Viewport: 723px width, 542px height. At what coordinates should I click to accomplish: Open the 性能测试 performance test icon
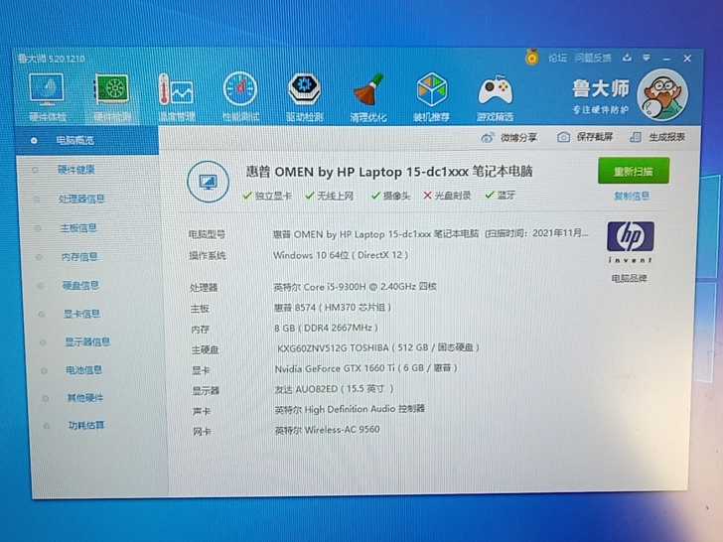click(x=240, y=97)
